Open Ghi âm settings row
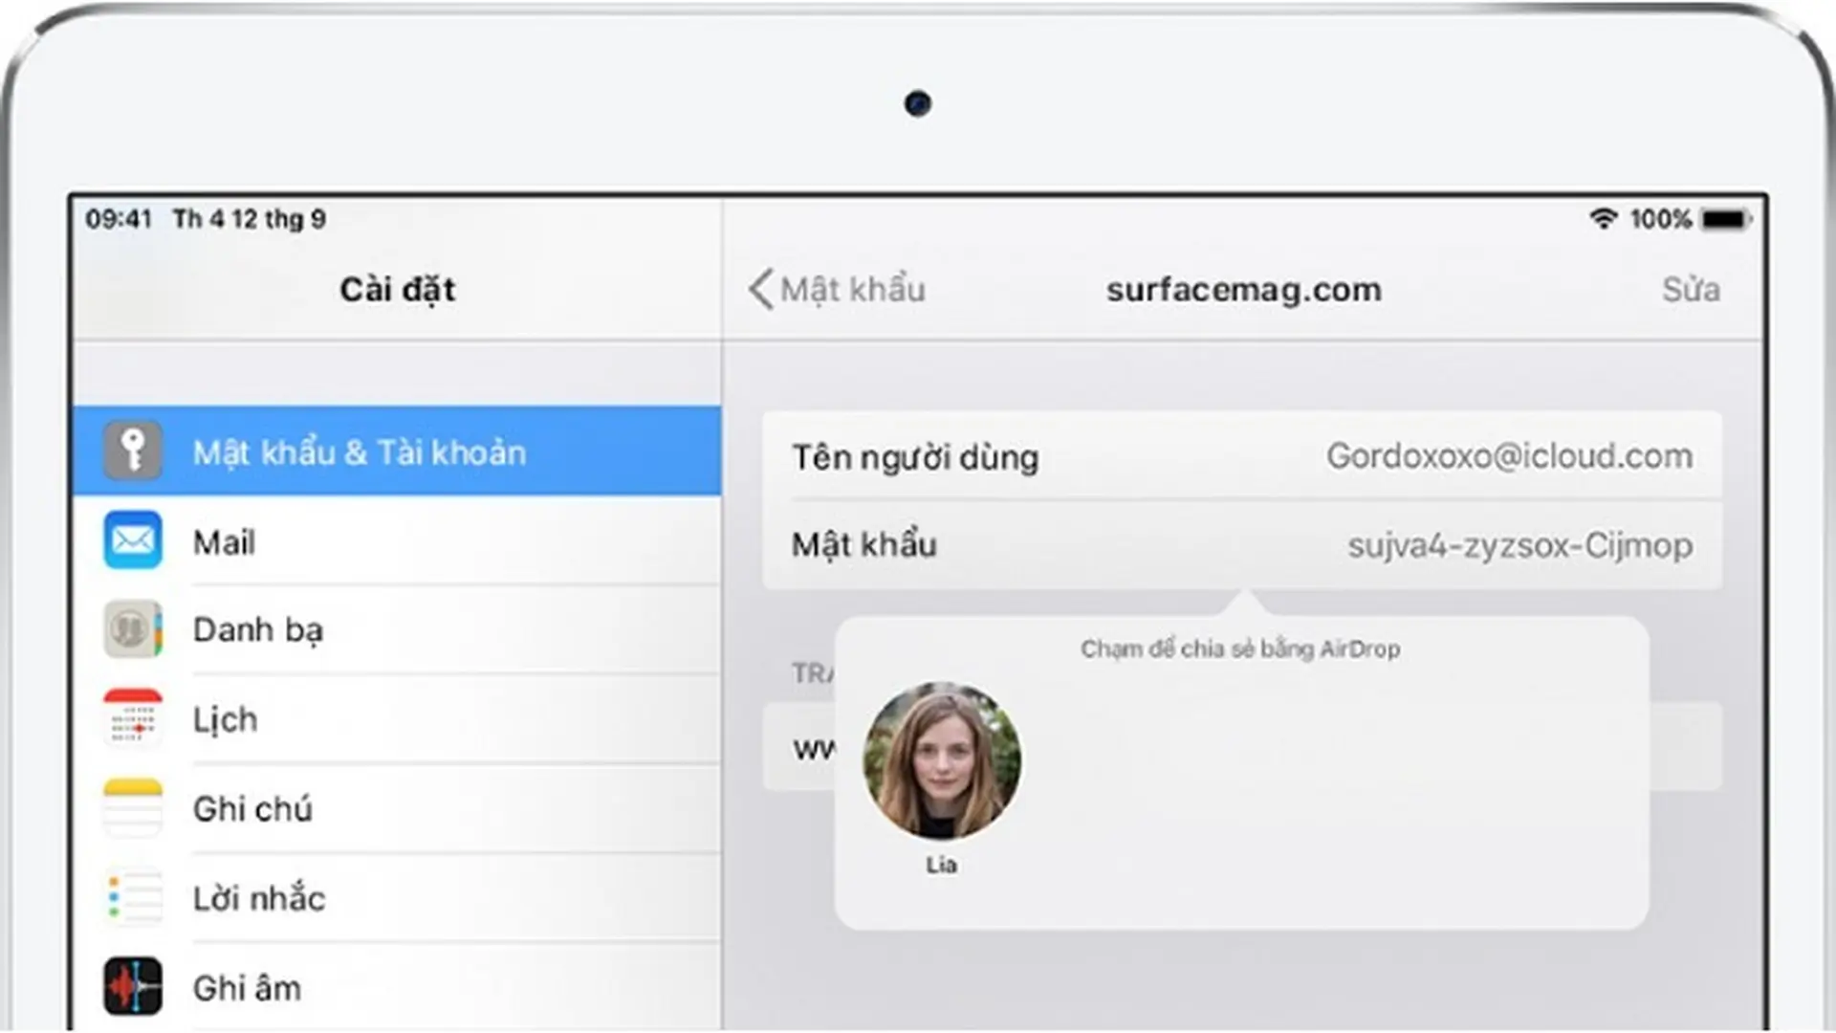Screen dimensions: 1836x1033 pos(397,986)
